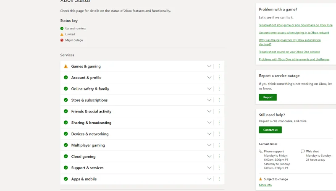336x191 pixels.
Task: Expand the Games & gaming chevron
Action: pyautogui.click(x=209, y=66)
